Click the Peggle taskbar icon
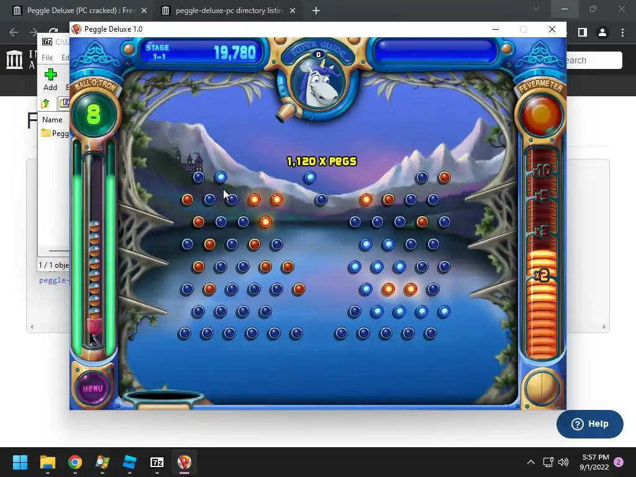The image size is (636, 477). (184, 462)
